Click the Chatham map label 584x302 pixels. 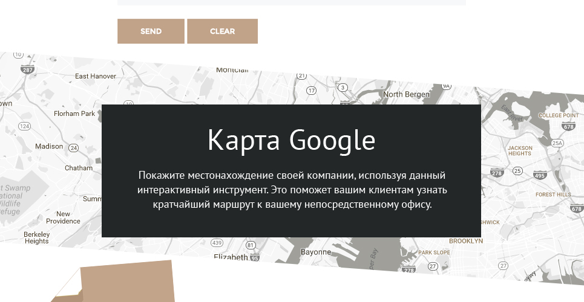tap(79, 168)
